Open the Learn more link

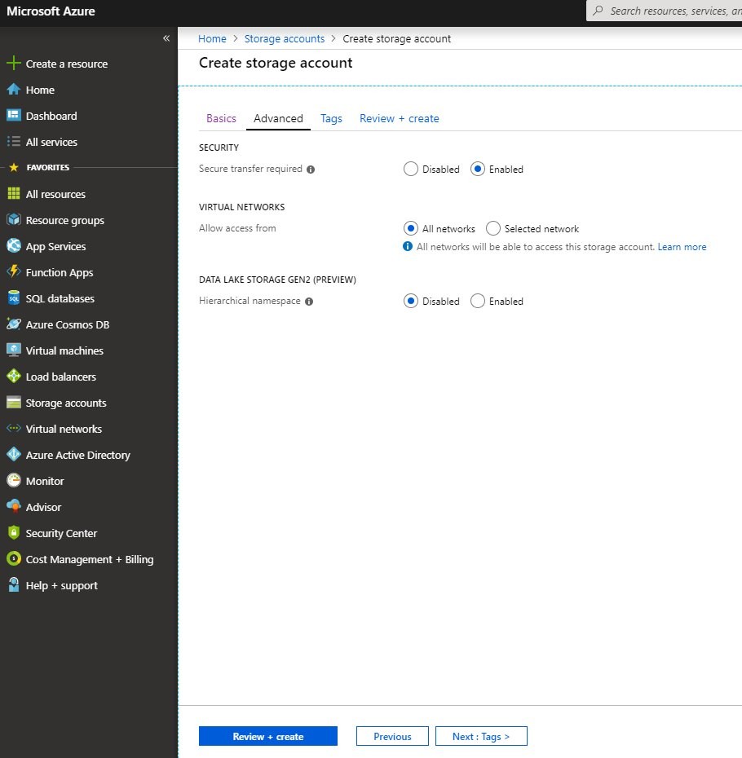(x=682, y=247)
